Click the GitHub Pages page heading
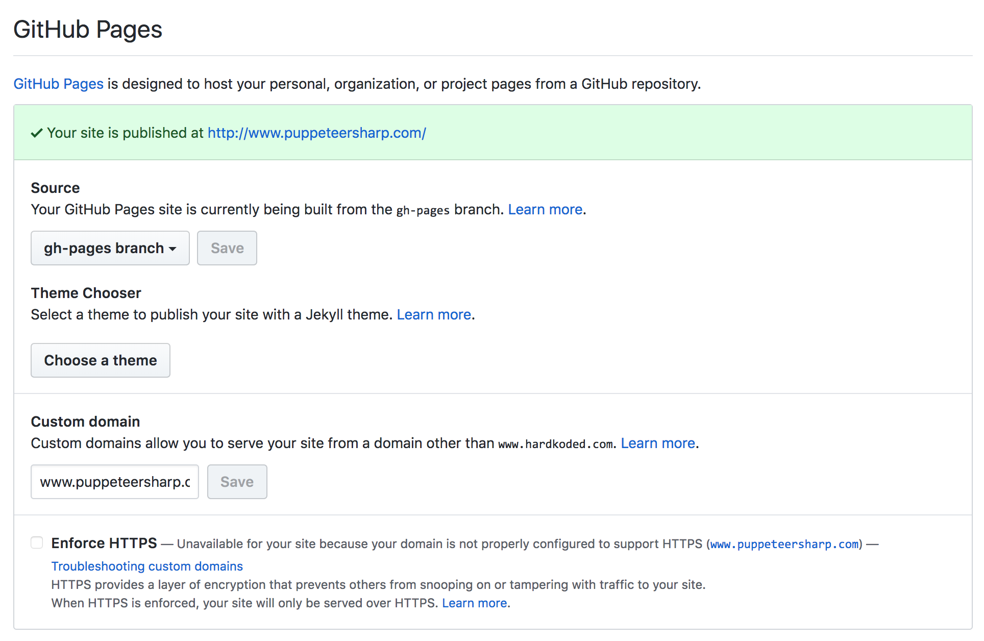 88,29
